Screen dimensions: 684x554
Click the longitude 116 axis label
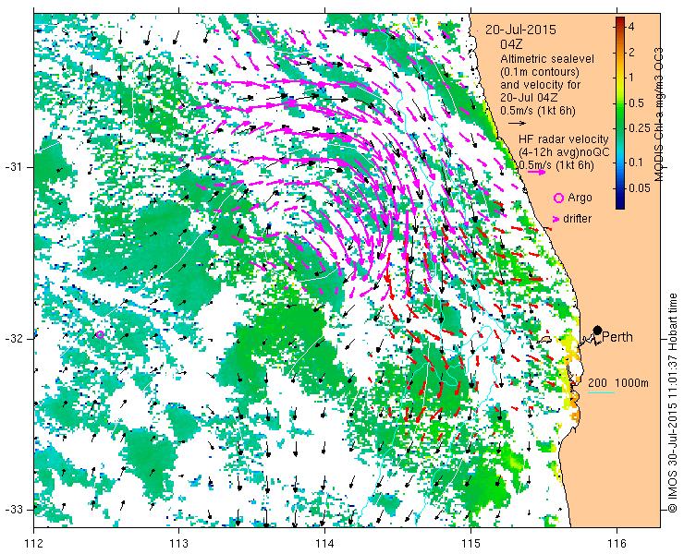click(x=617, y=544)
